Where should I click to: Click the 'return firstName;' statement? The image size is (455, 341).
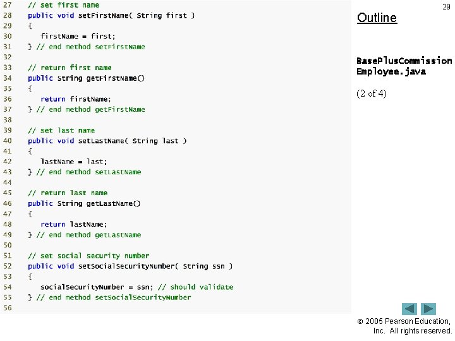tap(76, 99)
